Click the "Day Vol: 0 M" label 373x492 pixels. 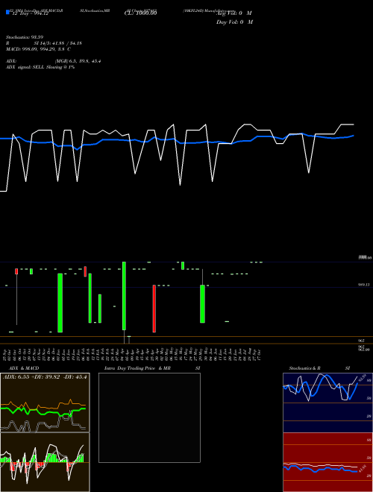tap(234, 22)
